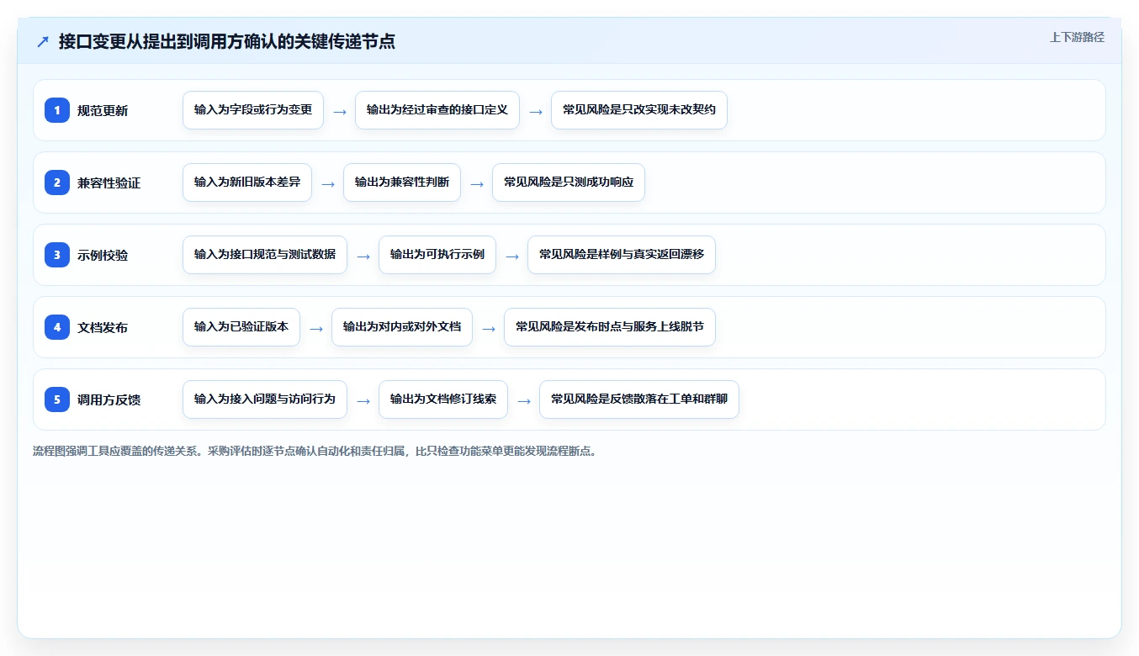Select step badge 5 for 调用方反馈
The image size is (1139, 656).
(x=57, y=399)
